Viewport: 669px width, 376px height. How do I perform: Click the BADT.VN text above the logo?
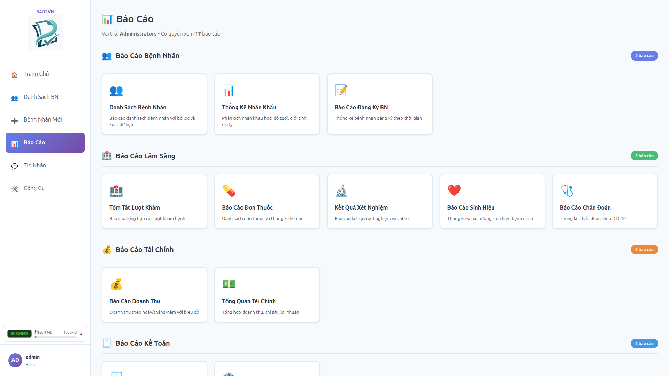[x=45, y=11]
